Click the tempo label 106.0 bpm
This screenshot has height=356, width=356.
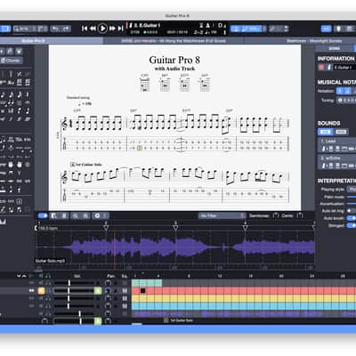pyautogui.click(x=48, y=229)
